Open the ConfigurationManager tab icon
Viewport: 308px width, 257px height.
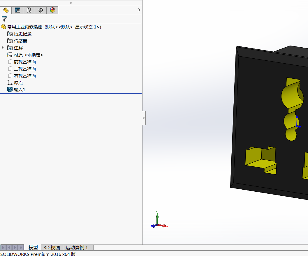click(29, 10)
